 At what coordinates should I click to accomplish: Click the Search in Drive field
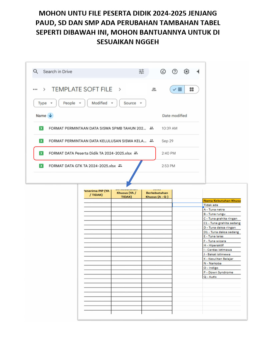click(89, 71)
